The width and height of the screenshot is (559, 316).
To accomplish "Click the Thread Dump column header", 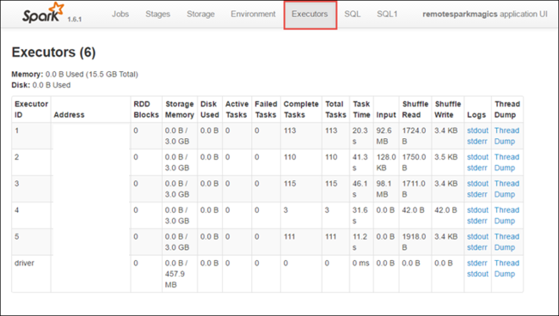I will coord(507,109).
